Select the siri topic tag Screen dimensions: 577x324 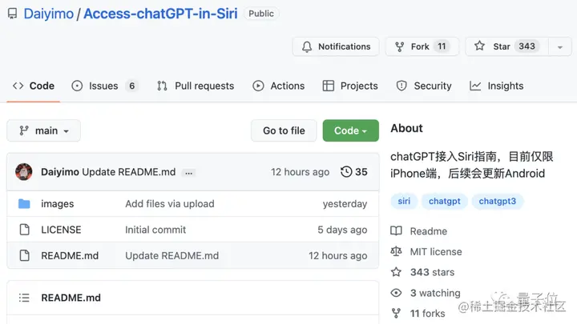click(404, 202)
